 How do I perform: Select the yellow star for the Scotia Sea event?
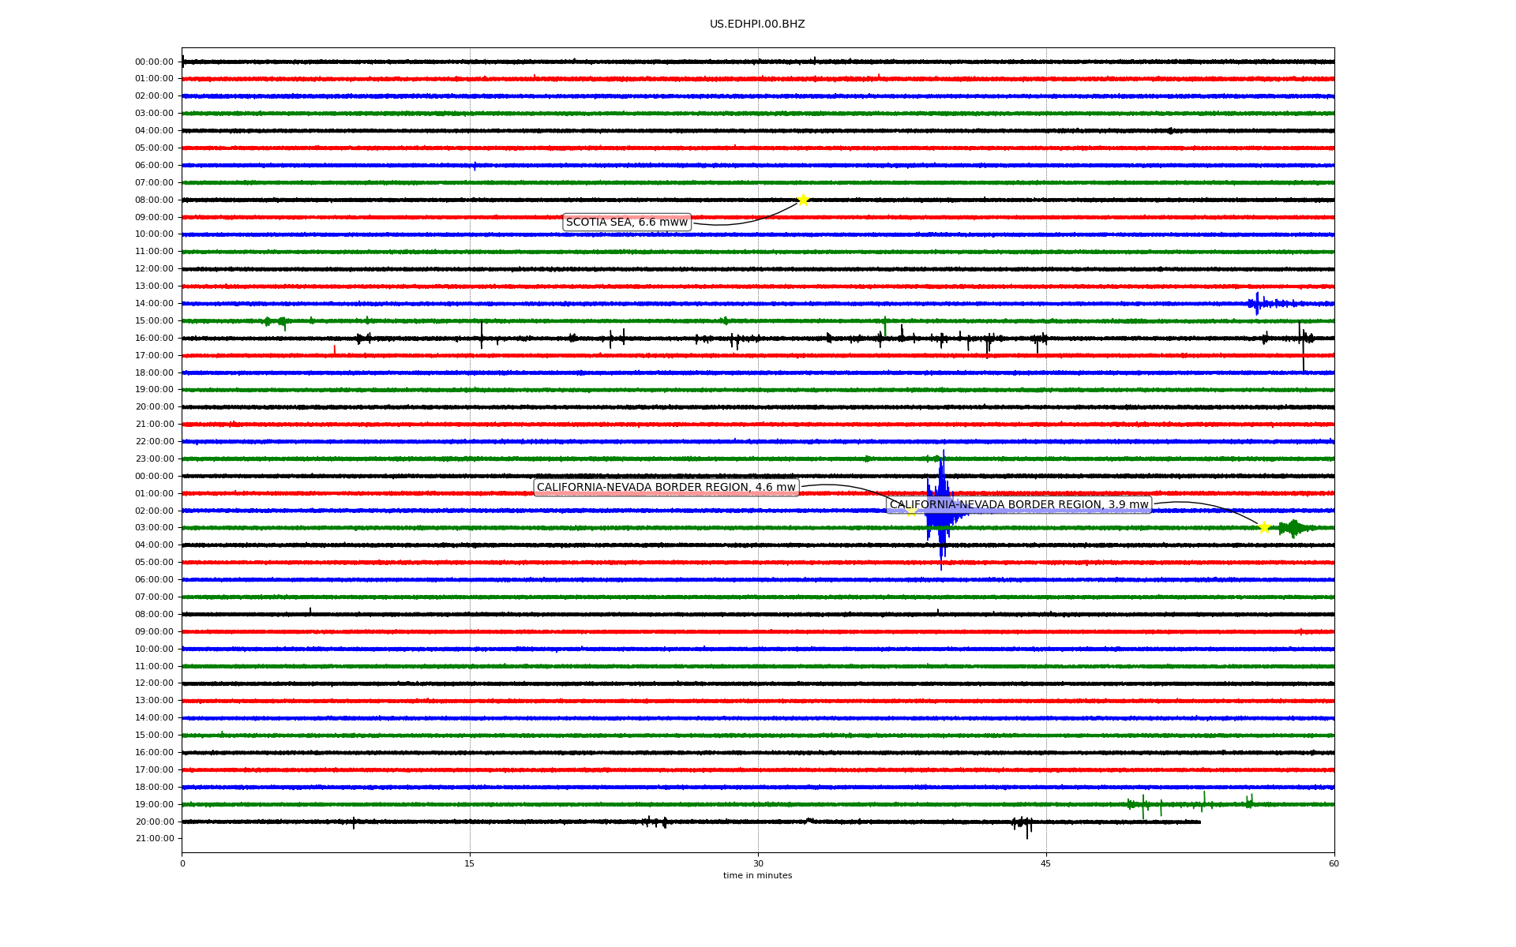click(x=803, y=200)
